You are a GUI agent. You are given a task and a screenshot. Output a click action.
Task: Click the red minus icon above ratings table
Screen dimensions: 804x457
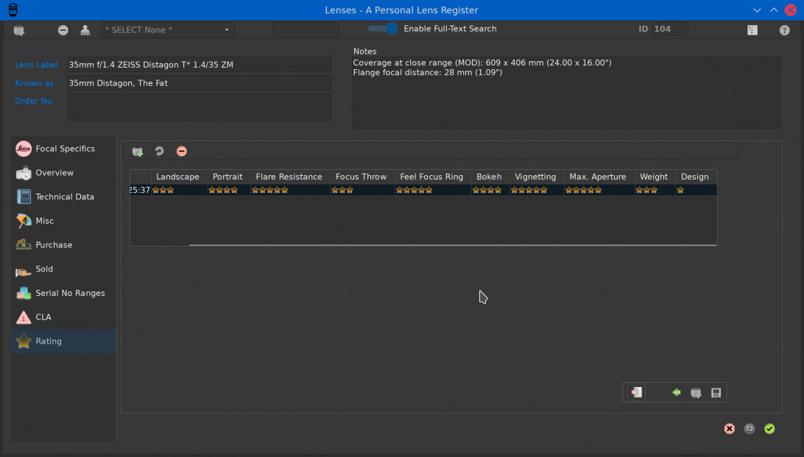[182, 152]
